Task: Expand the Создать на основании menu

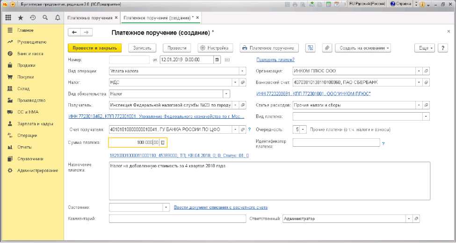Action: tap(365, 48)
